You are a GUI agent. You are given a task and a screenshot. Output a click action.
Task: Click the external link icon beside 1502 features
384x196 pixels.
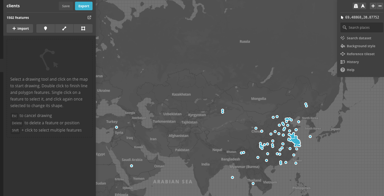pos(89,17)
